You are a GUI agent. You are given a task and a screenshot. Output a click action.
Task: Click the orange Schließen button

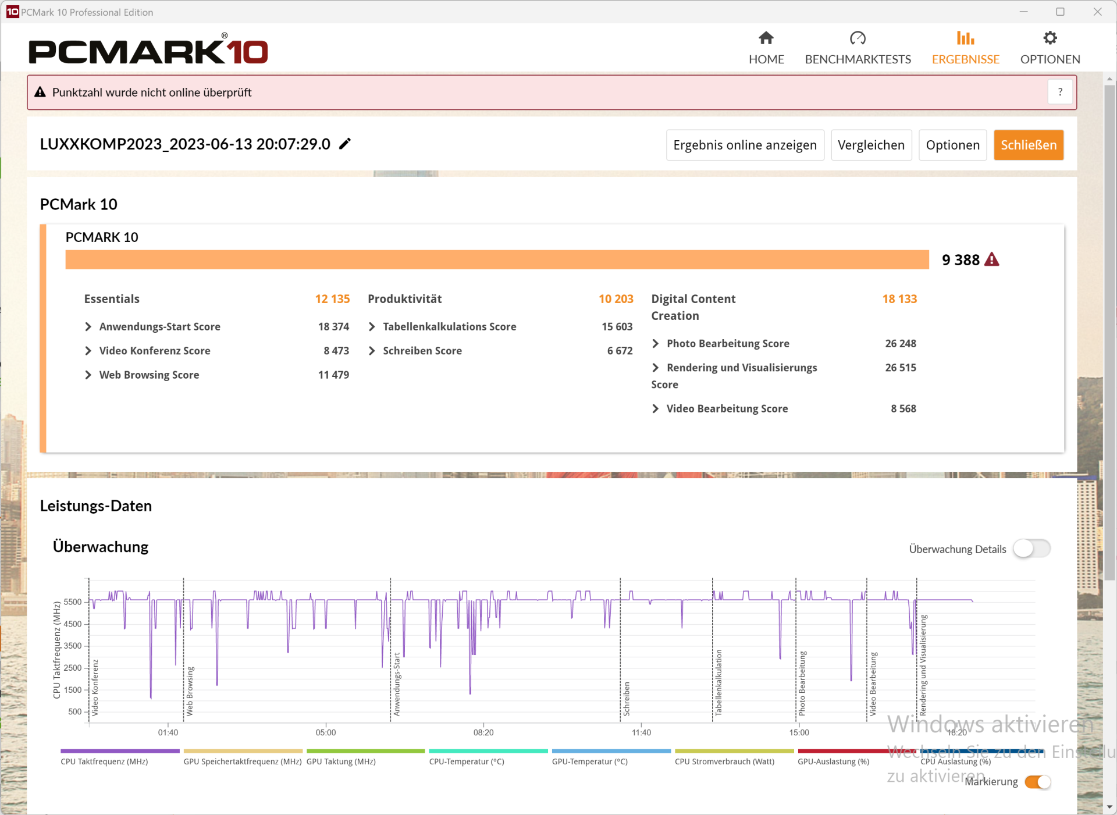click(x=1028, y=145)
